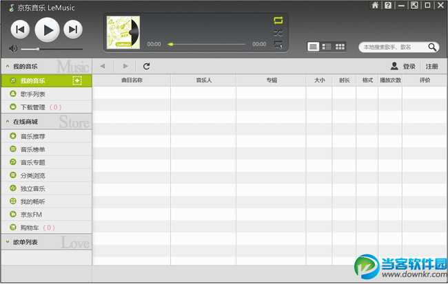Open the home icon in title bar
The image size is (448, 284).
375,5
